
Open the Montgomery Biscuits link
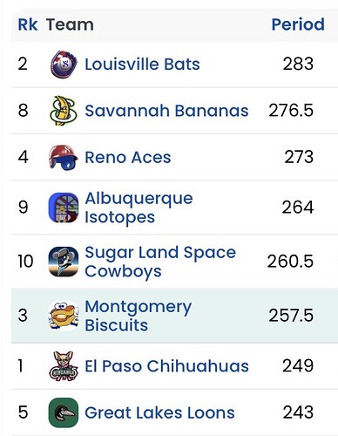tap(139, 316)
